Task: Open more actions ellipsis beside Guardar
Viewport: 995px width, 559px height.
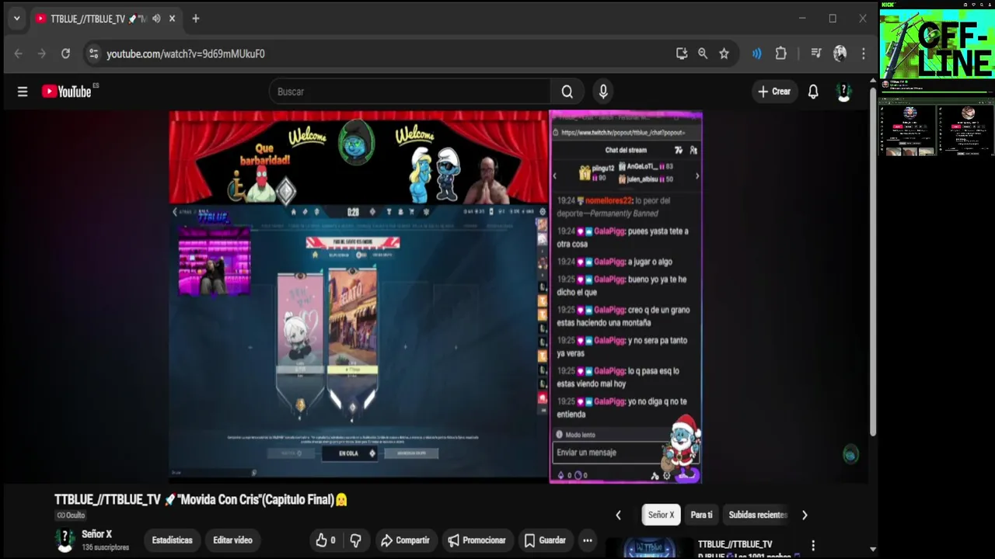Action: pyautogui.click(x=588, y=540)
